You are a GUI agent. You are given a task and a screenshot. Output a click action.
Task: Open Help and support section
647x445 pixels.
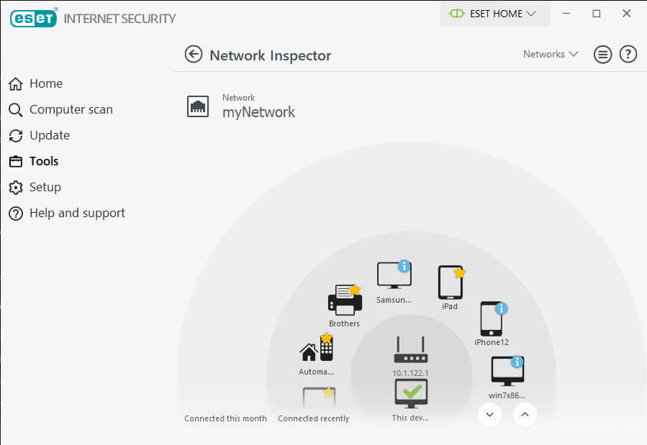coord(67,213)
